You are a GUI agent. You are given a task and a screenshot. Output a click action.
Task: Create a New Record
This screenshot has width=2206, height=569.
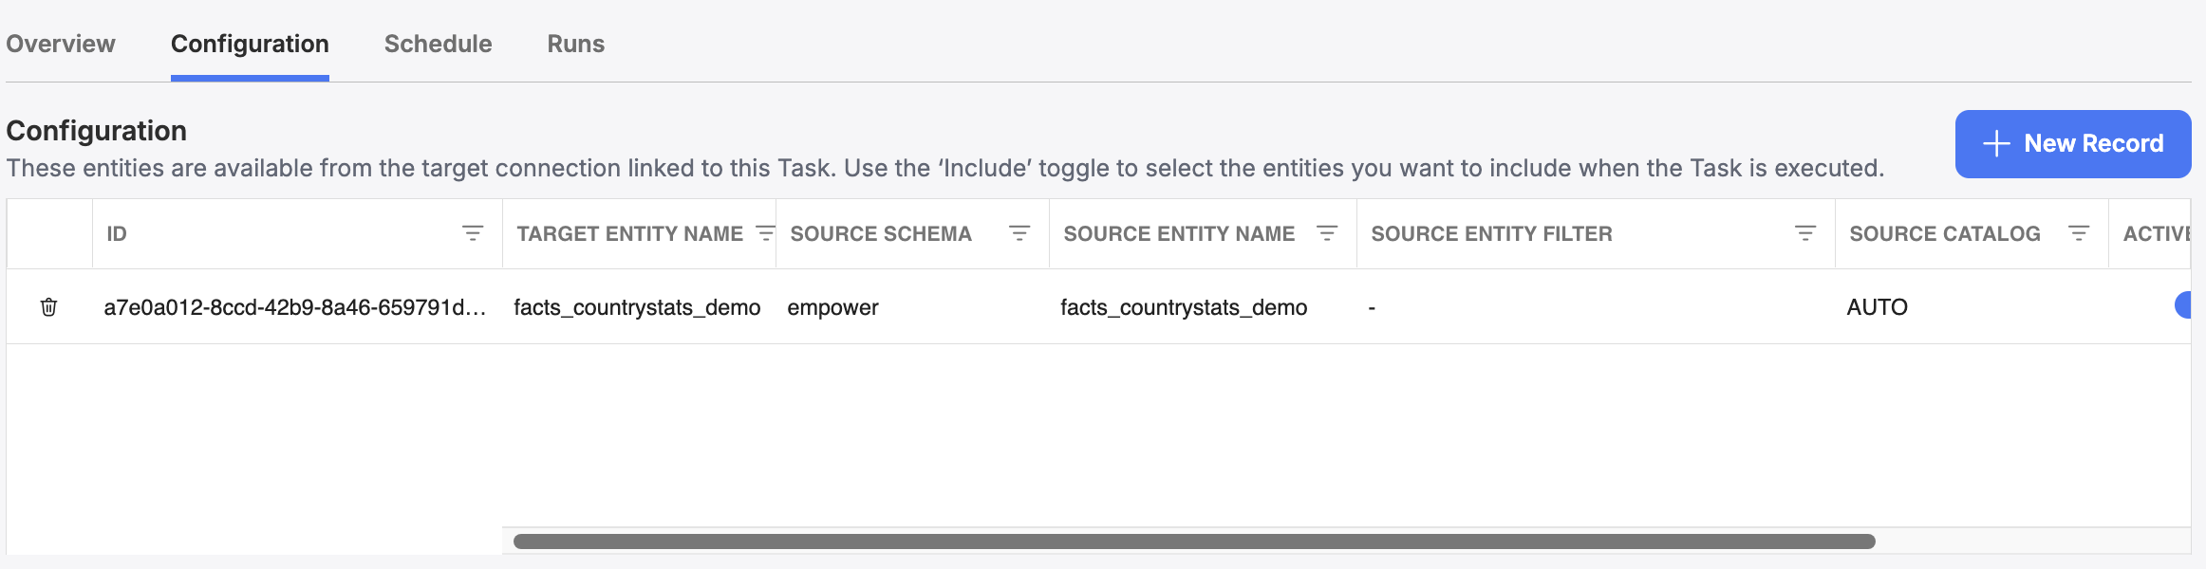pos(2073,144)
